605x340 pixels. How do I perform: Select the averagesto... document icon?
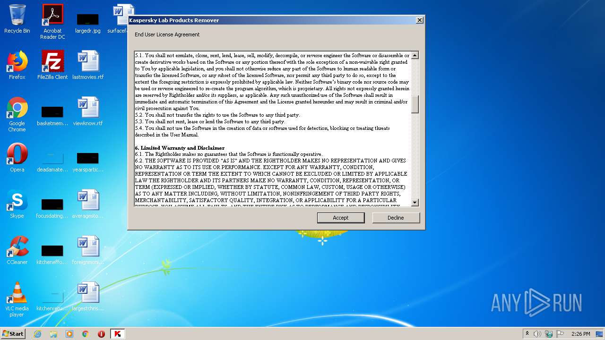click(x=88, y=204)
